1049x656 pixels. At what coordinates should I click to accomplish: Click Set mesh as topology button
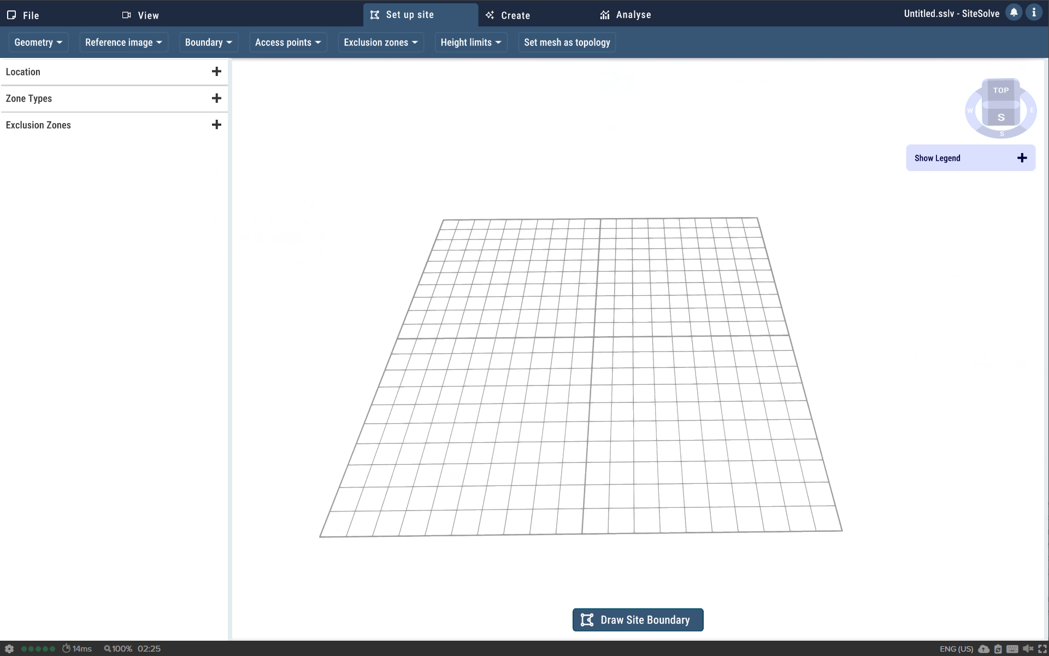567,42
